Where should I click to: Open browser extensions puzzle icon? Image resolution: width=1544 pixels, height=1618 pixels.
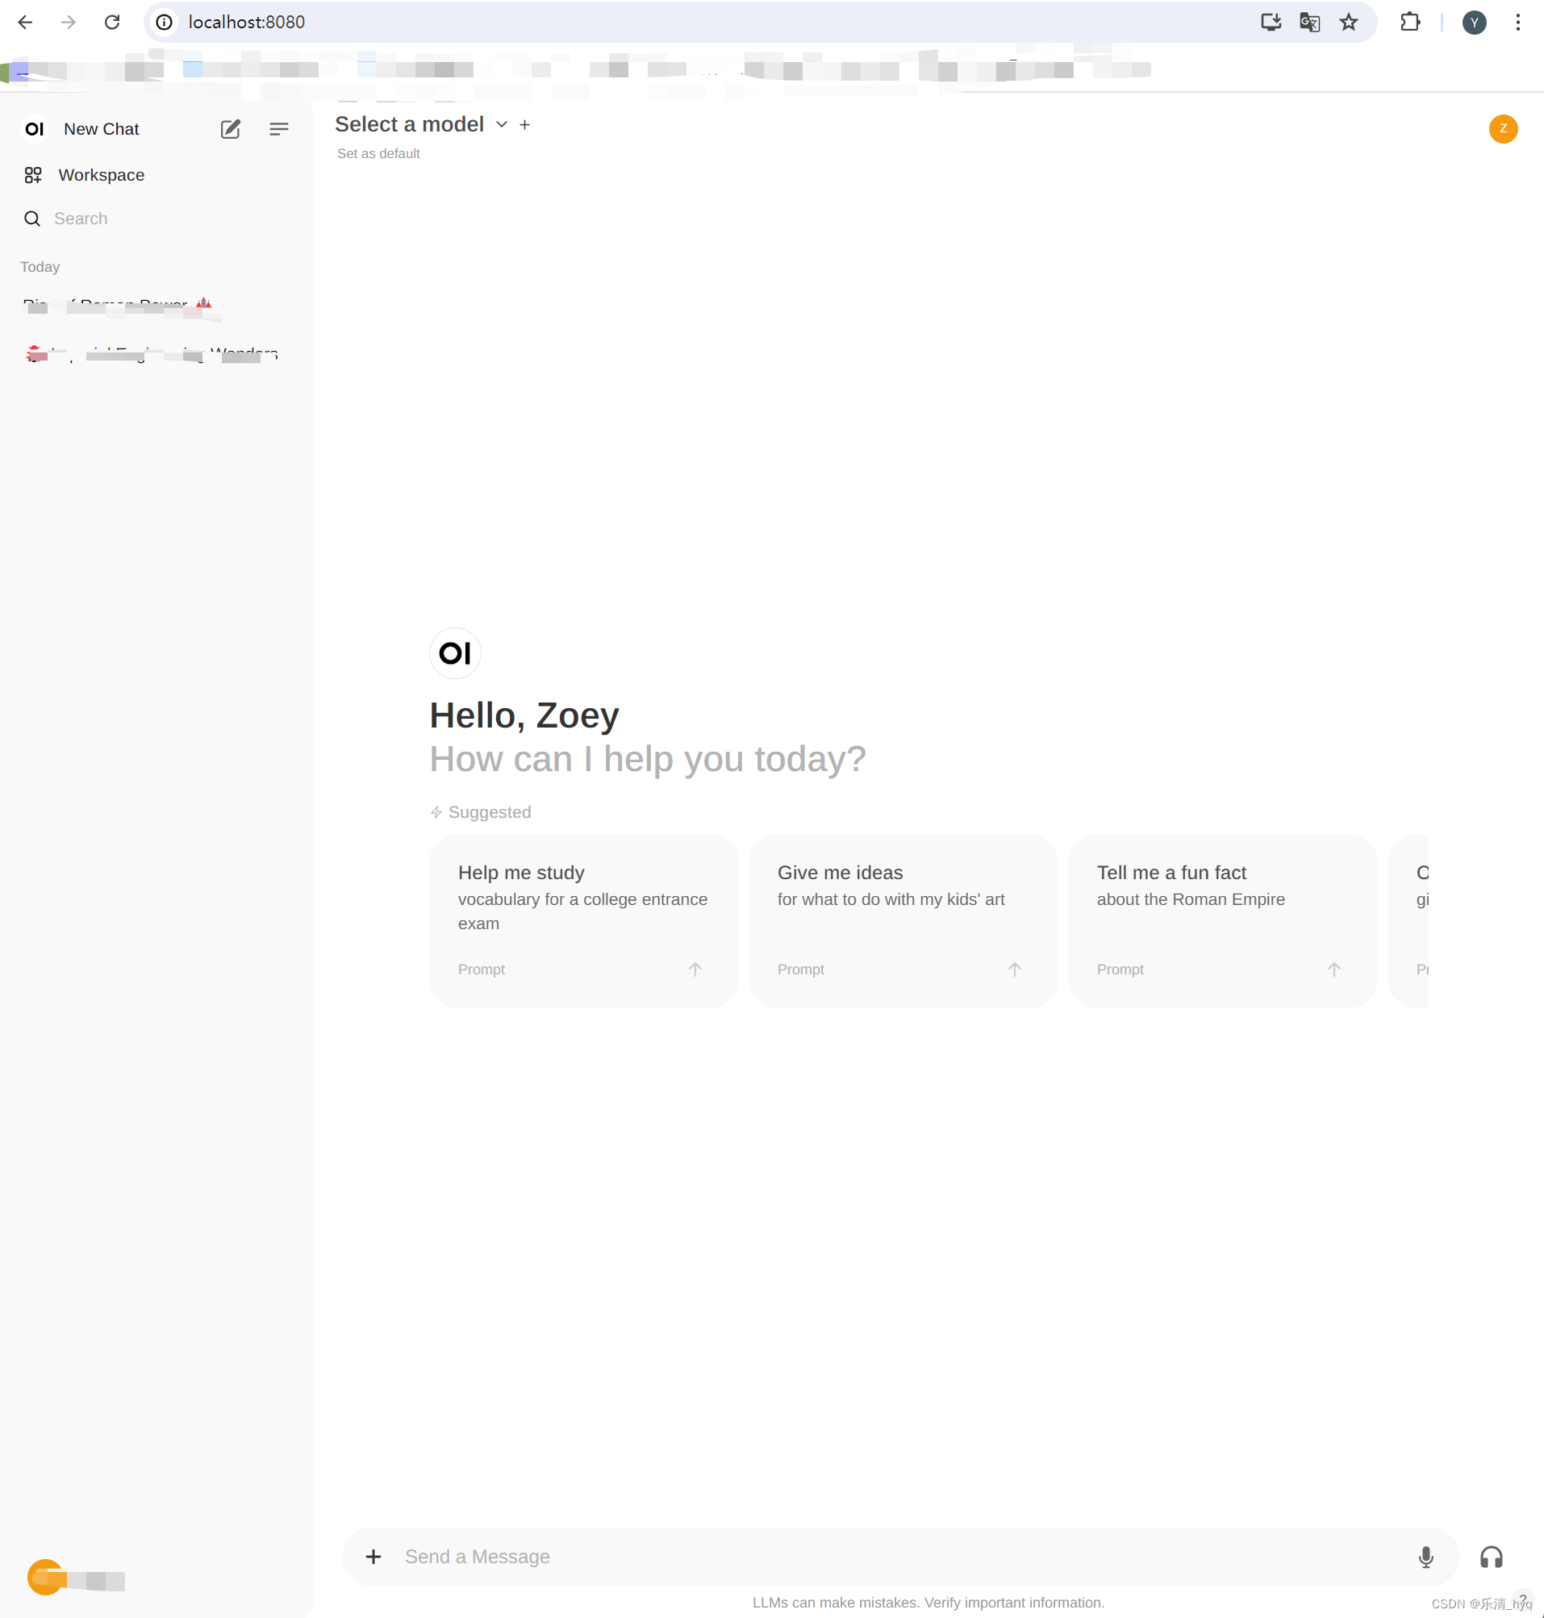tap(1410, 23)
